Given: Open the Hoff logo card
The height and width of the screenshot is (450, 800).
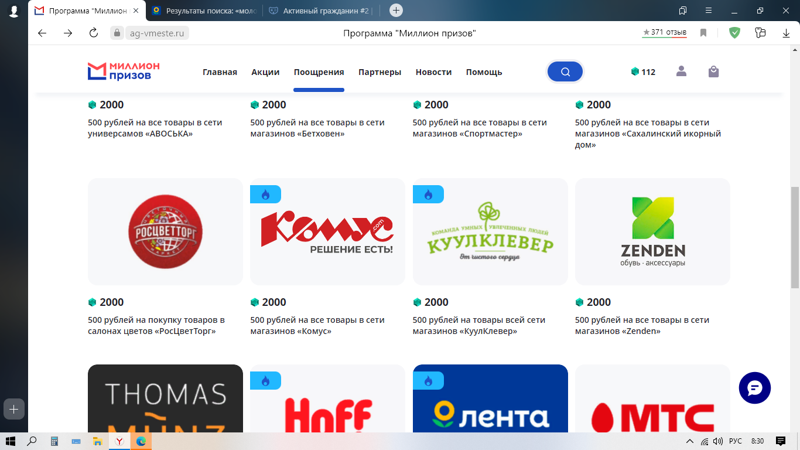Looking at the screenshot, I should 327,398.
